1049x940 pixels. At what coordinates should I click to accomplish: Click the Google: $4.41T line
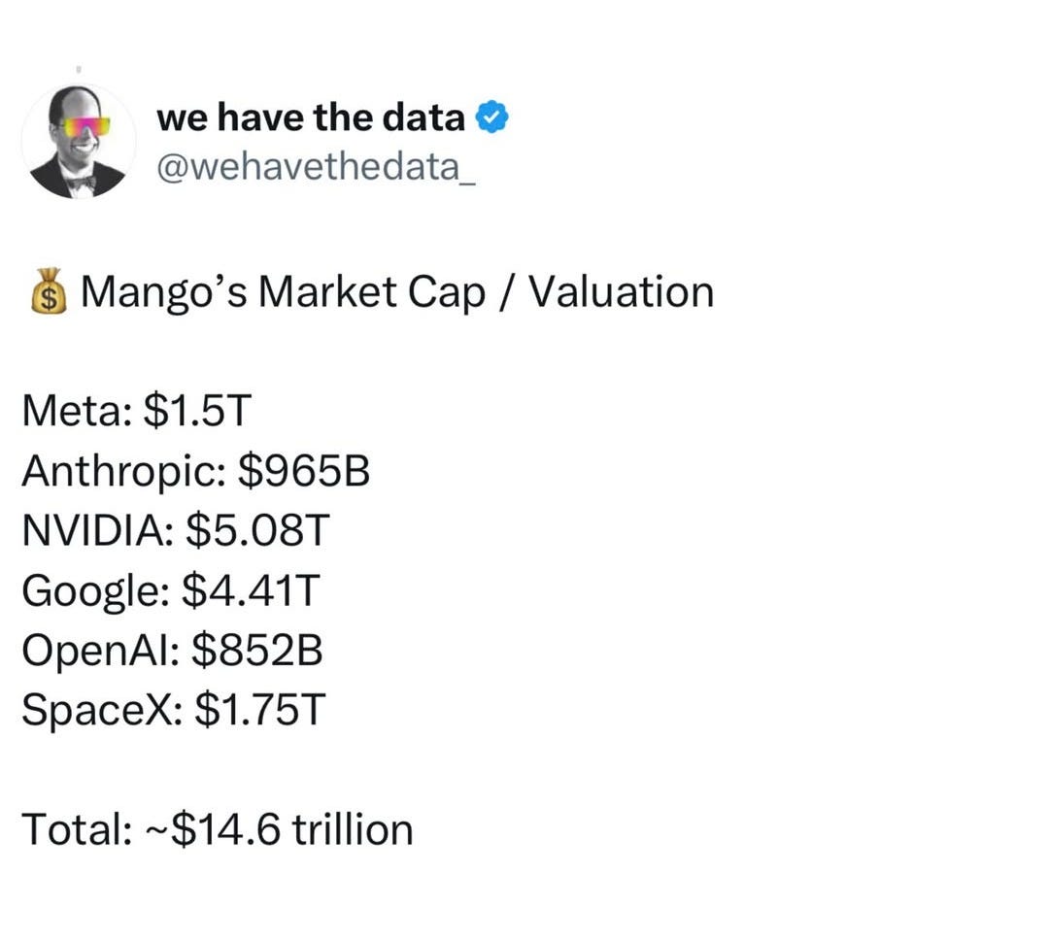[x=171, y=590]
